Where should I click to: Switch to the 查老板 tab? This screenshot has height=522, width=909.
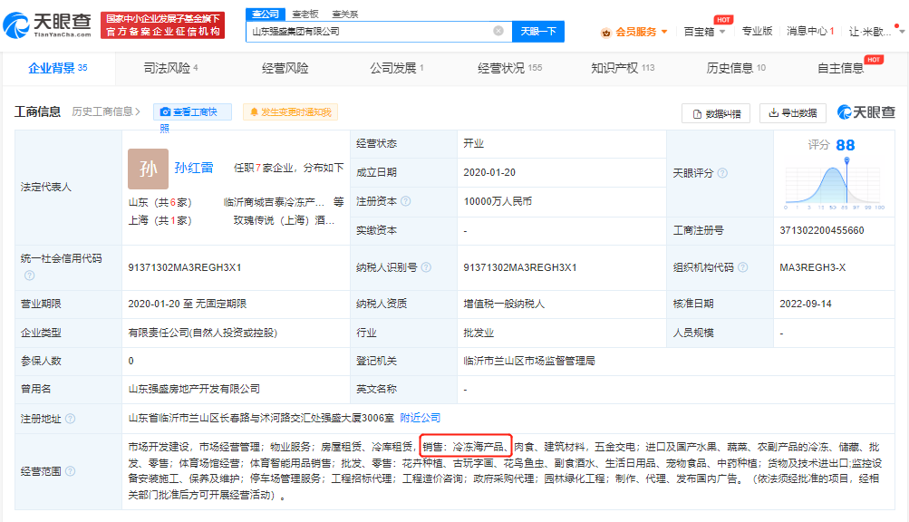point(305,14)
